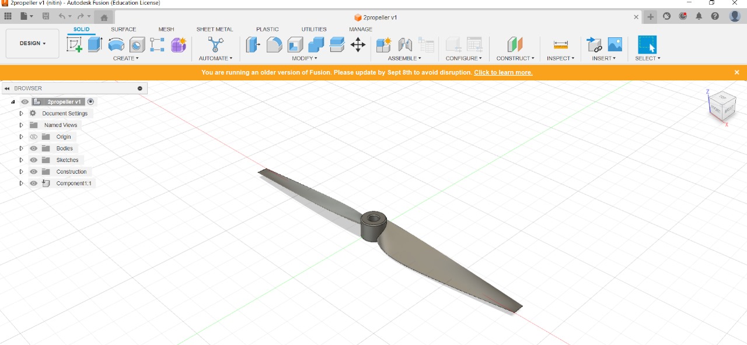
Task: Hide Component1:1 via eye icon
Action: (x=34, y=184)
